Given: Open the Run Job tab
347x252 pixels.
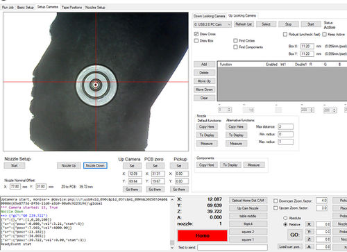Looking at the screenshot, I should [x=8, y=8].
